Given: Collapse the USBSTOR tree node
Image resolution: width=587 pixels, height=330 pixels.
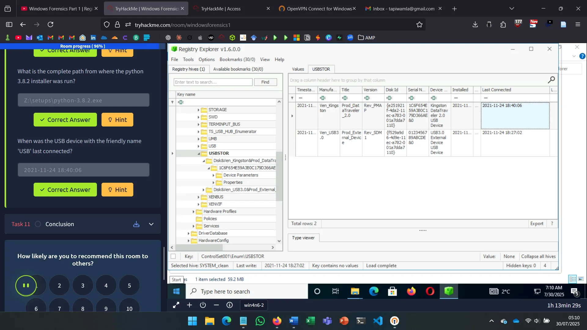Looking at the screenshot, I should tap(199, 153).
